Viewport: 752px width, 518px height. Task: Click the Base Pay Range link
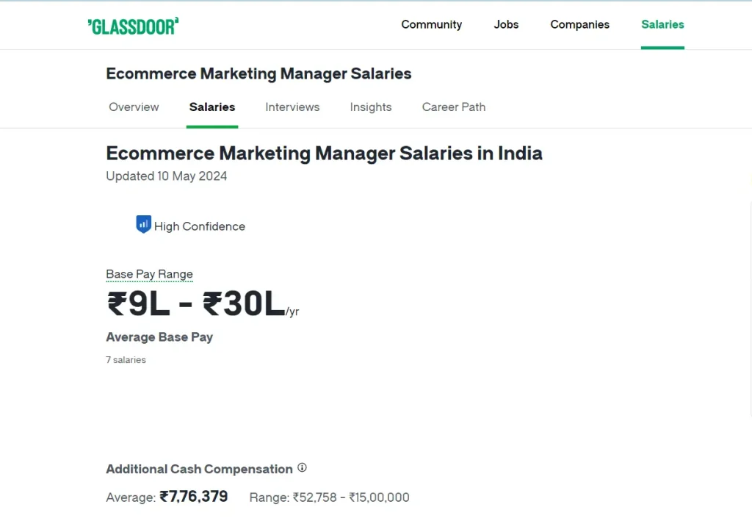[x=149, y=274]
